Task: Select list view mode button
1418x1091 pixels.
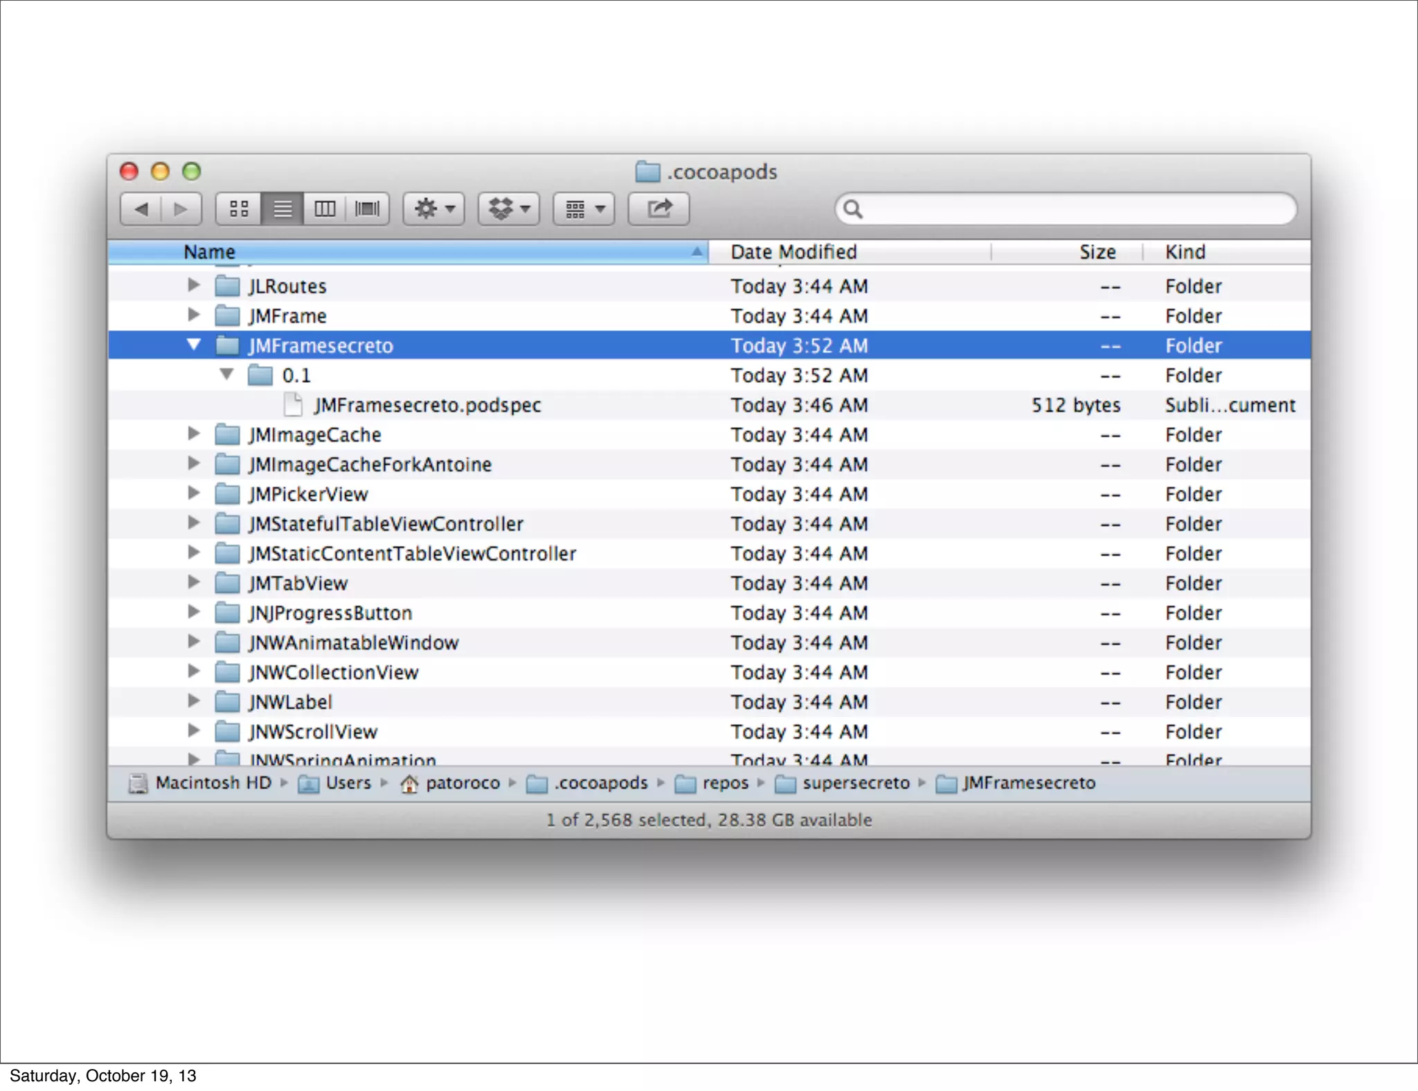Action: tap(282, 208)
